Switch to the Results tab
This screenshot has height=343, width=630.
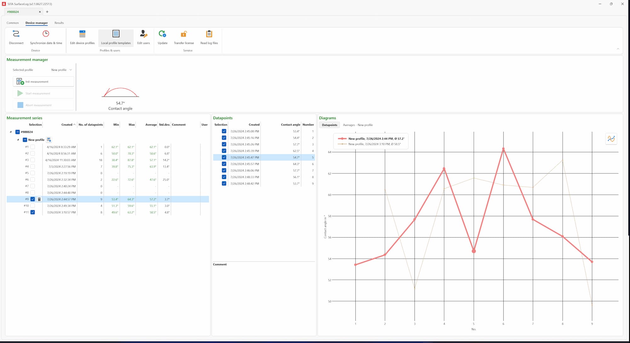tap(59, 23)
